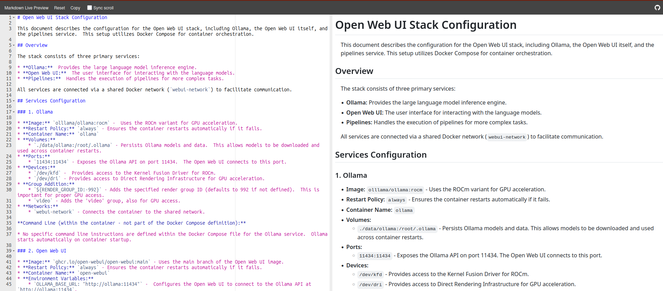
Task: Click line number 23 in the editor gutter
Action: coord(9,145)
